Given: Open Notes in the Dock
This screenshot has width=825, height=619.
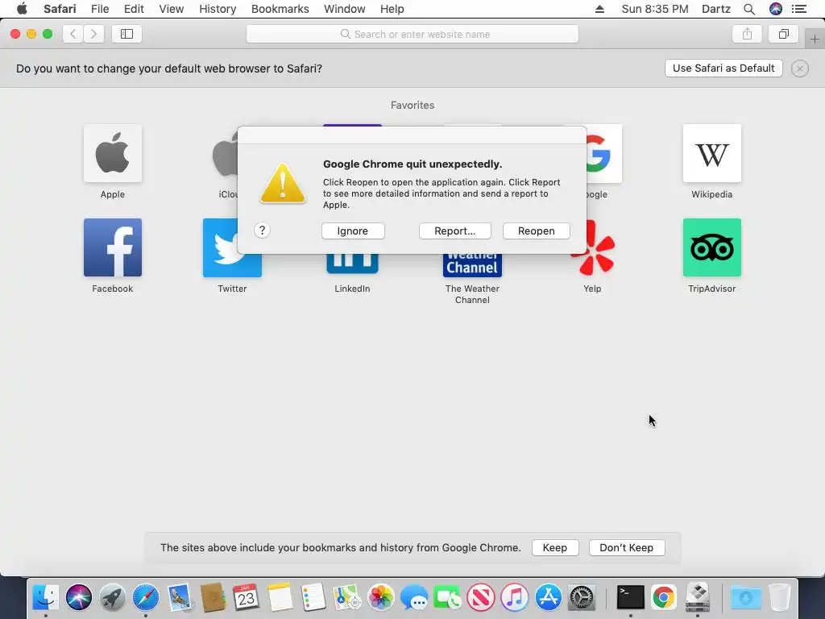Looking at the screenshot, I should (x=280, y=597).
